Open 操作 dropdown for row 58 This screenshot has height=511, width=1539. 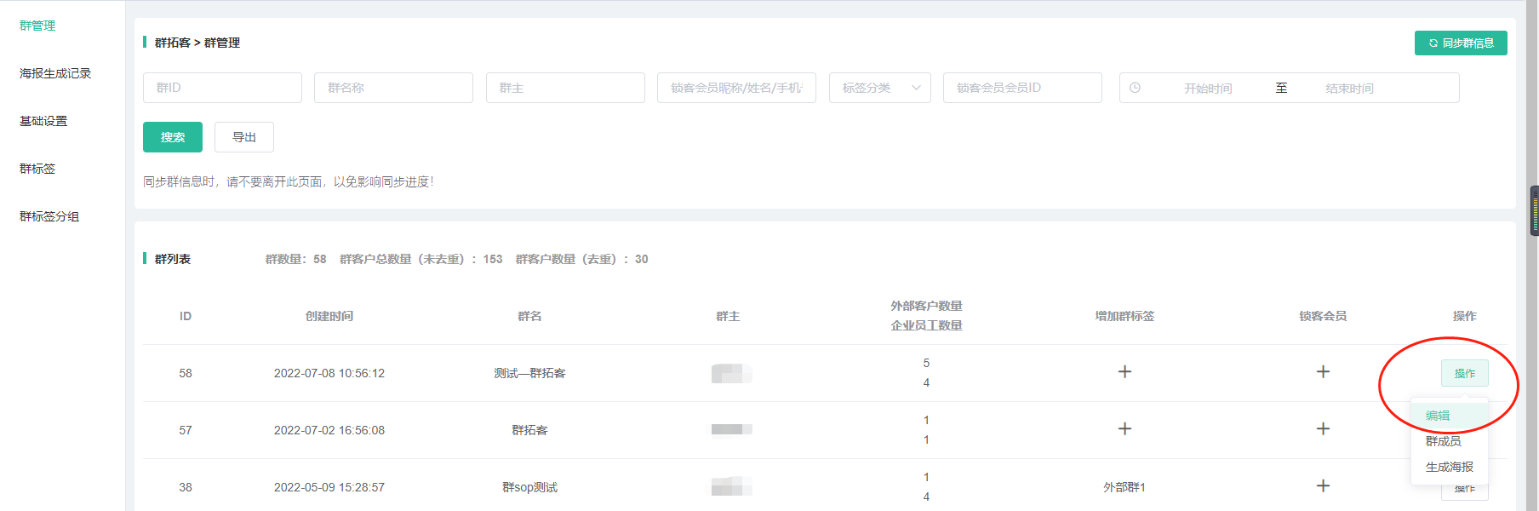pyautogui.click(x=1464, y=373)
